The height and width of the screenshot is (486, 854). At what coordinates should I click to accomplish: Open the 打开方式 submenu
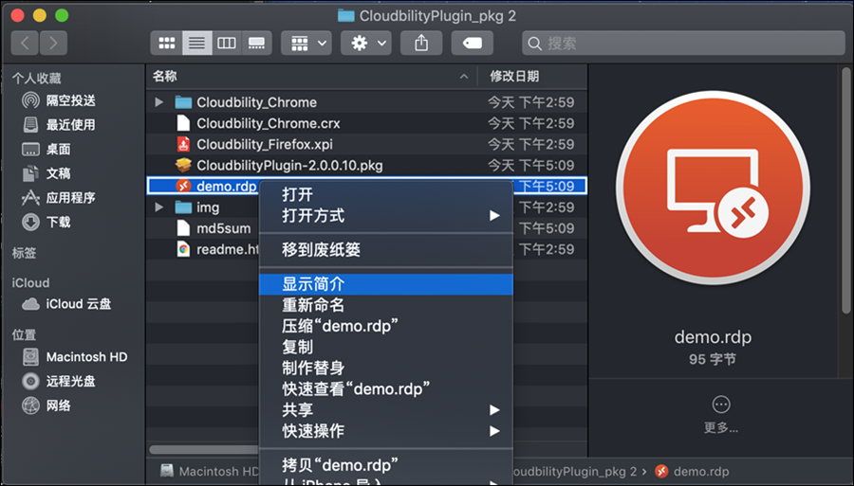point(386,216)
